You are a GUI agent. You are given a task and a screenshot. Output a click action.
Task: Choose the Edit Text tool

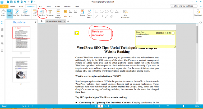pyautogui.click(x=16, y=13)
